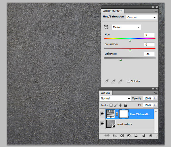Switch to the Layers tab
This screenshot has height=147, width=171.
[105, 93]
